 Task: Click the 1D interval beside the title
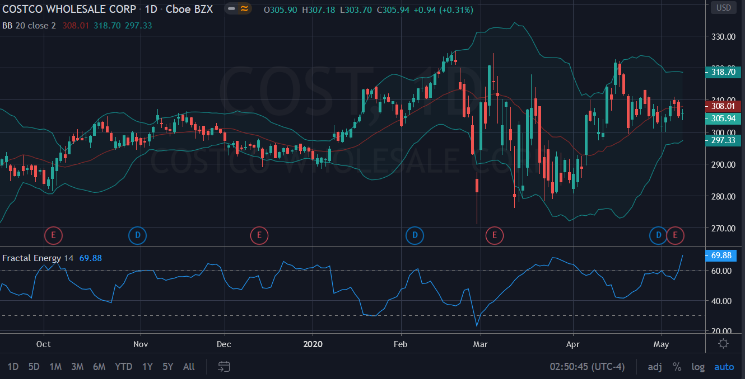151,10
